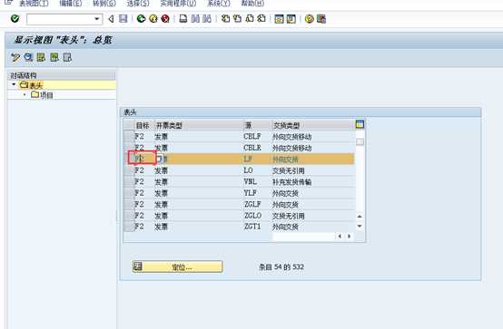
Task: Click the ZGLO source cell
Action: (257, 216)
